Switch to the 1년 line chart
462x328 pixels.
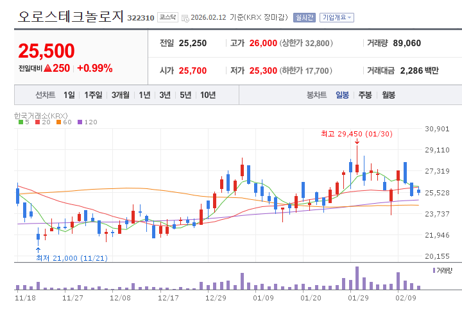pos(144,95)
